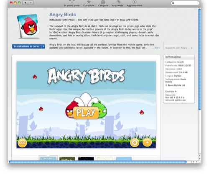
Task: Click the PLAY button in the screenshot preview
Action: point(86,113)
